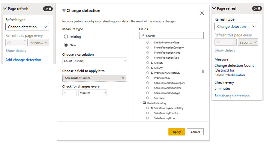
Task: Open Refresh type dropdown in left panel
Action: click(x=27, y=27)
